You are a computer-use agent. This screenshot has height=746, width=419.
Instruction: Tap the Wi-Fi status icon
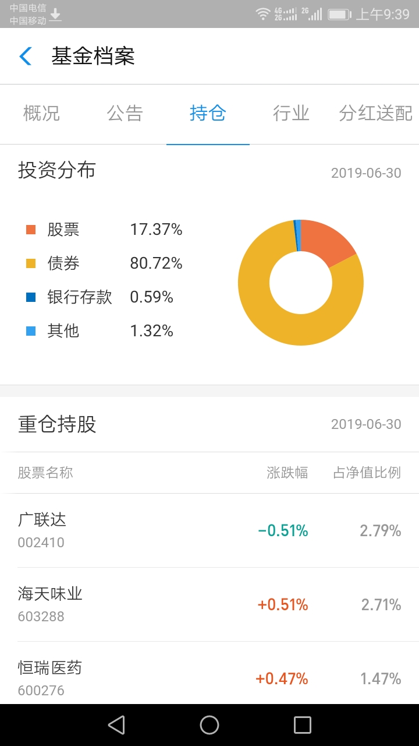pos(263,14)
